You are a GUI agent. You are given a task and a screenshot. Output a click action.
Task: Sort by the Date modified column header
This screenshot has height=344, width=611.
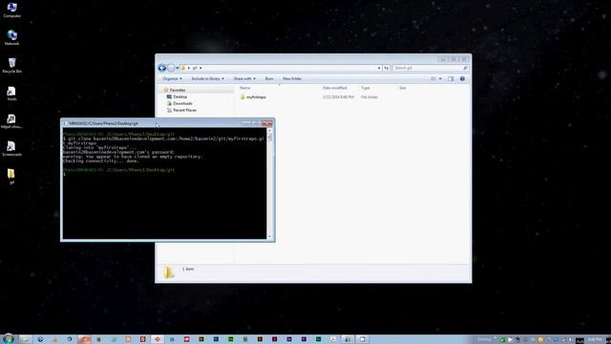335,88
